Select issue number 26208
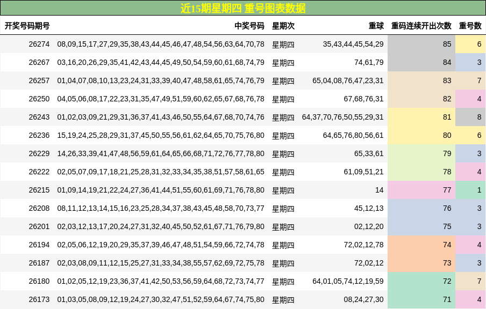Viewport: 486px width, 309px height. click(39, 209)
